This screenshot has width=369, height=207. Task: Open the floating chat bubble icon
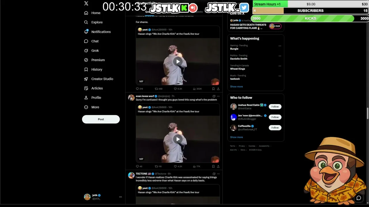coord(359,198)
